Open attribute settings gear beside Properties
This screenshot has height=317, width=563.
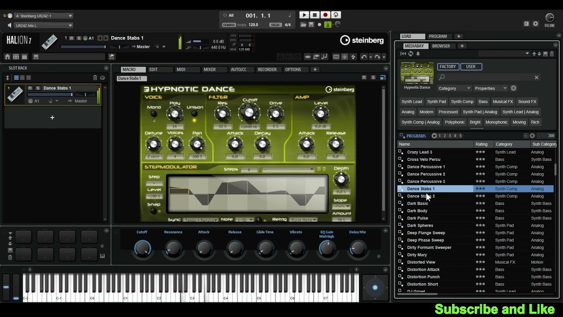pyautogui.click(x=513, y=88)
